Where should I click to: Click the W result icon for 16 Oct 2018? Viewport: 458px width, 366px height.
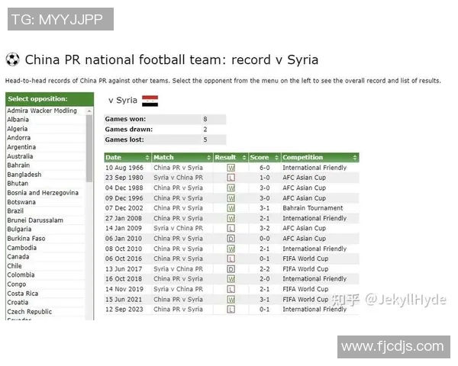(231, 279)
